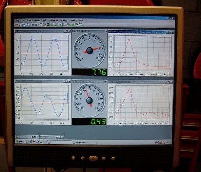Image resolution: width=201 pixels, height=172 pixels.
Task: Click the bright green toolbar icon near right end
Action: (x=73, y=25)
